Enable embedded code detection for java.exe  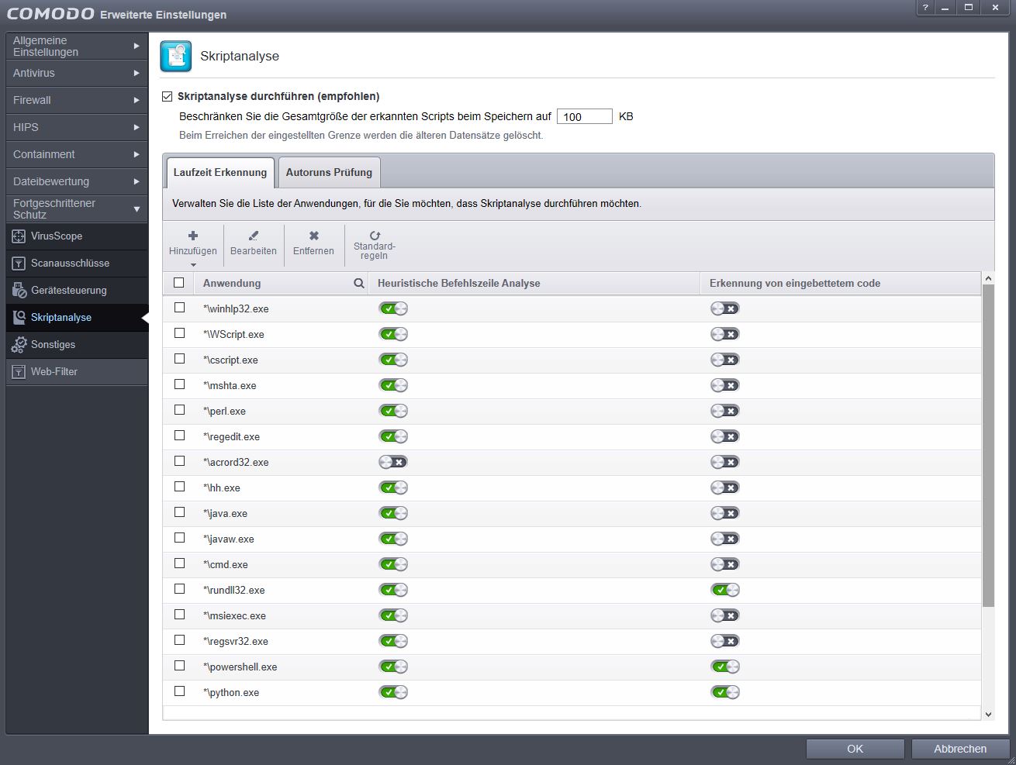725,513
